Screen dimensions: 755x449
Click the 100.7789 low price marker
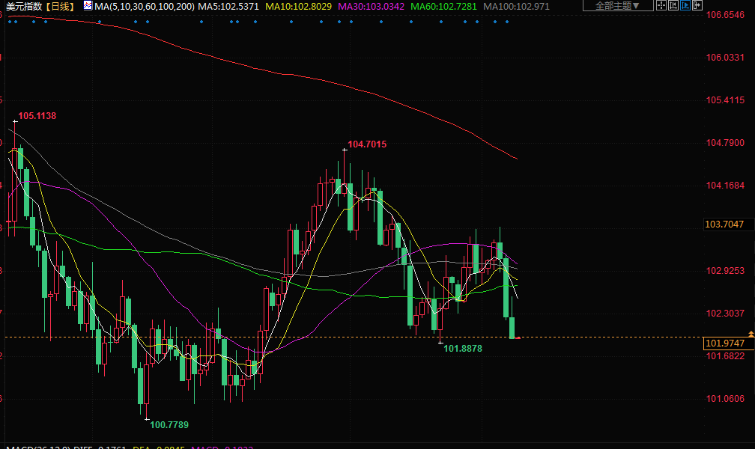pyautogui.click(x=169, y=424)
